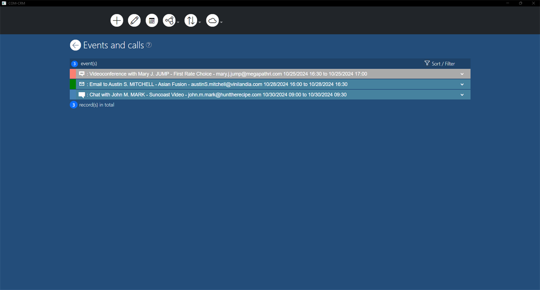Screen dimensions: 540x290
Task: Click the COM-CRM icon in the title bar
Action: [4, 3]
